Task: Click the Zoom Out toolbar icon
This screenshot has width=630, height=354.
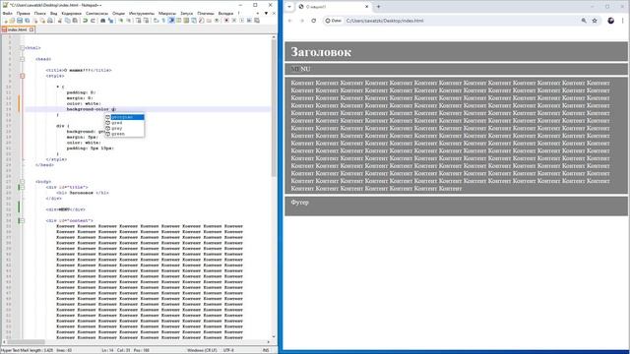Action: [x=129, y=21]
